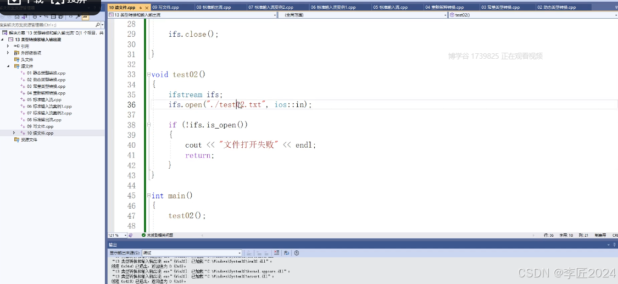Collapse the void test02() code block
The image size is (618, 284).
(x=148, y=75)
